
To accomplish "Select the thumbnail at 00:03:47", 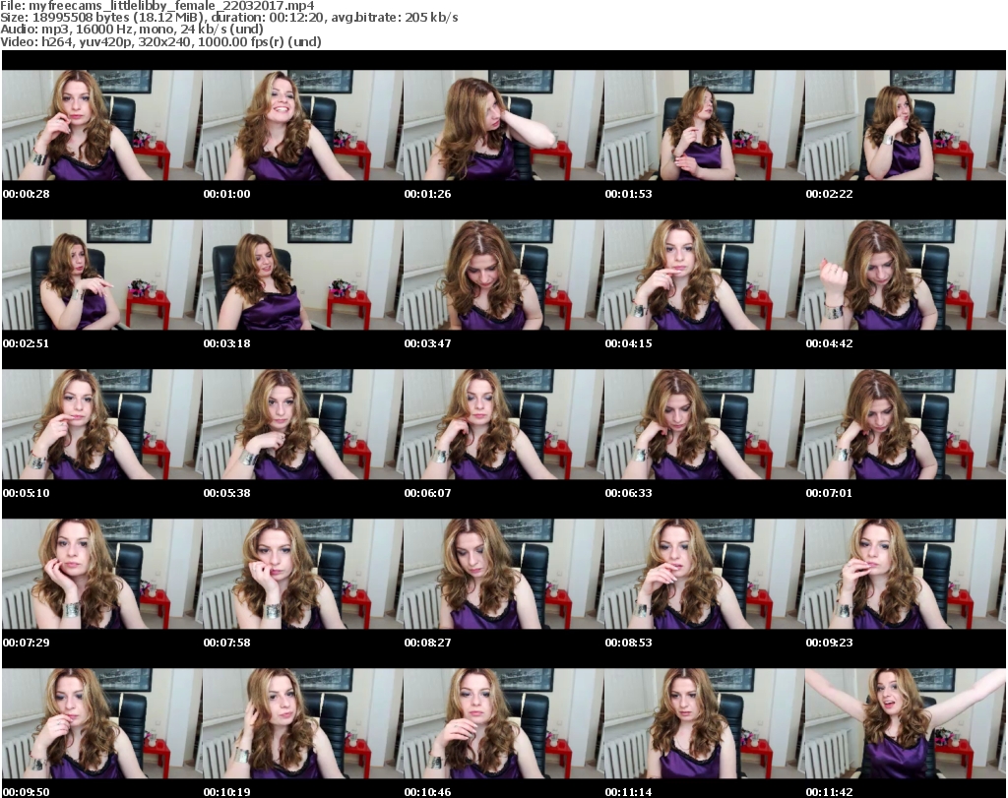I will pyautogui.click(x=503, y=275).
